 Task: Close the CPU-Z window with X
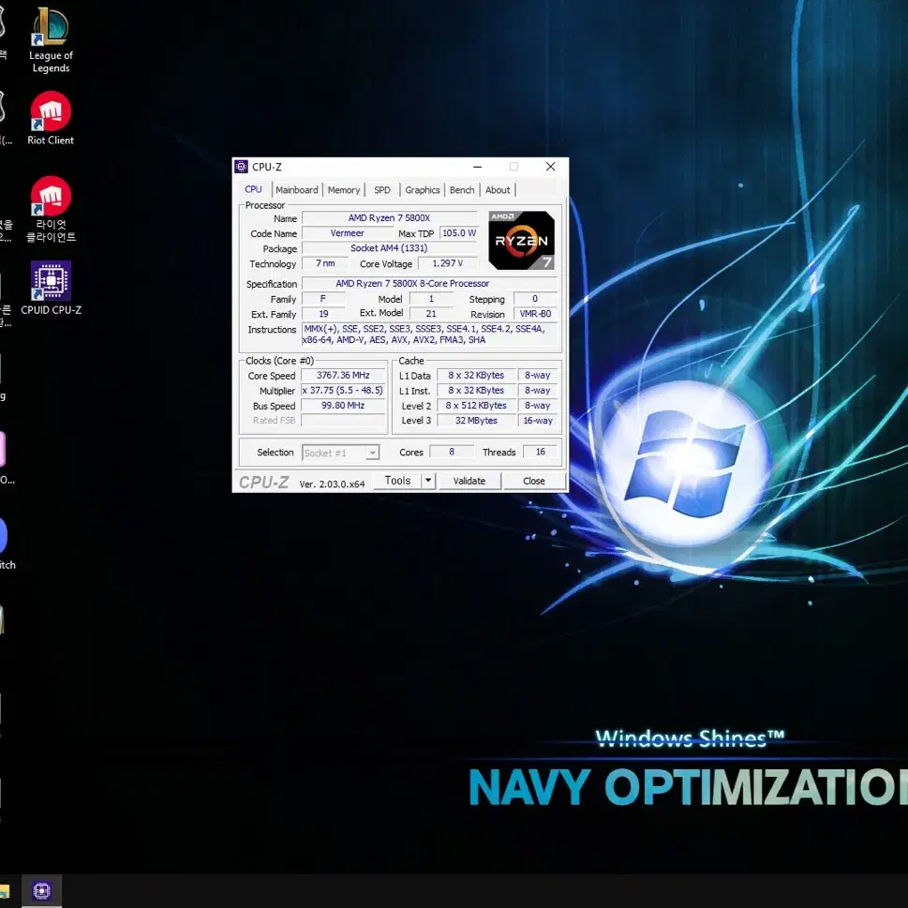pyautogui.click(x=550, y=167)
